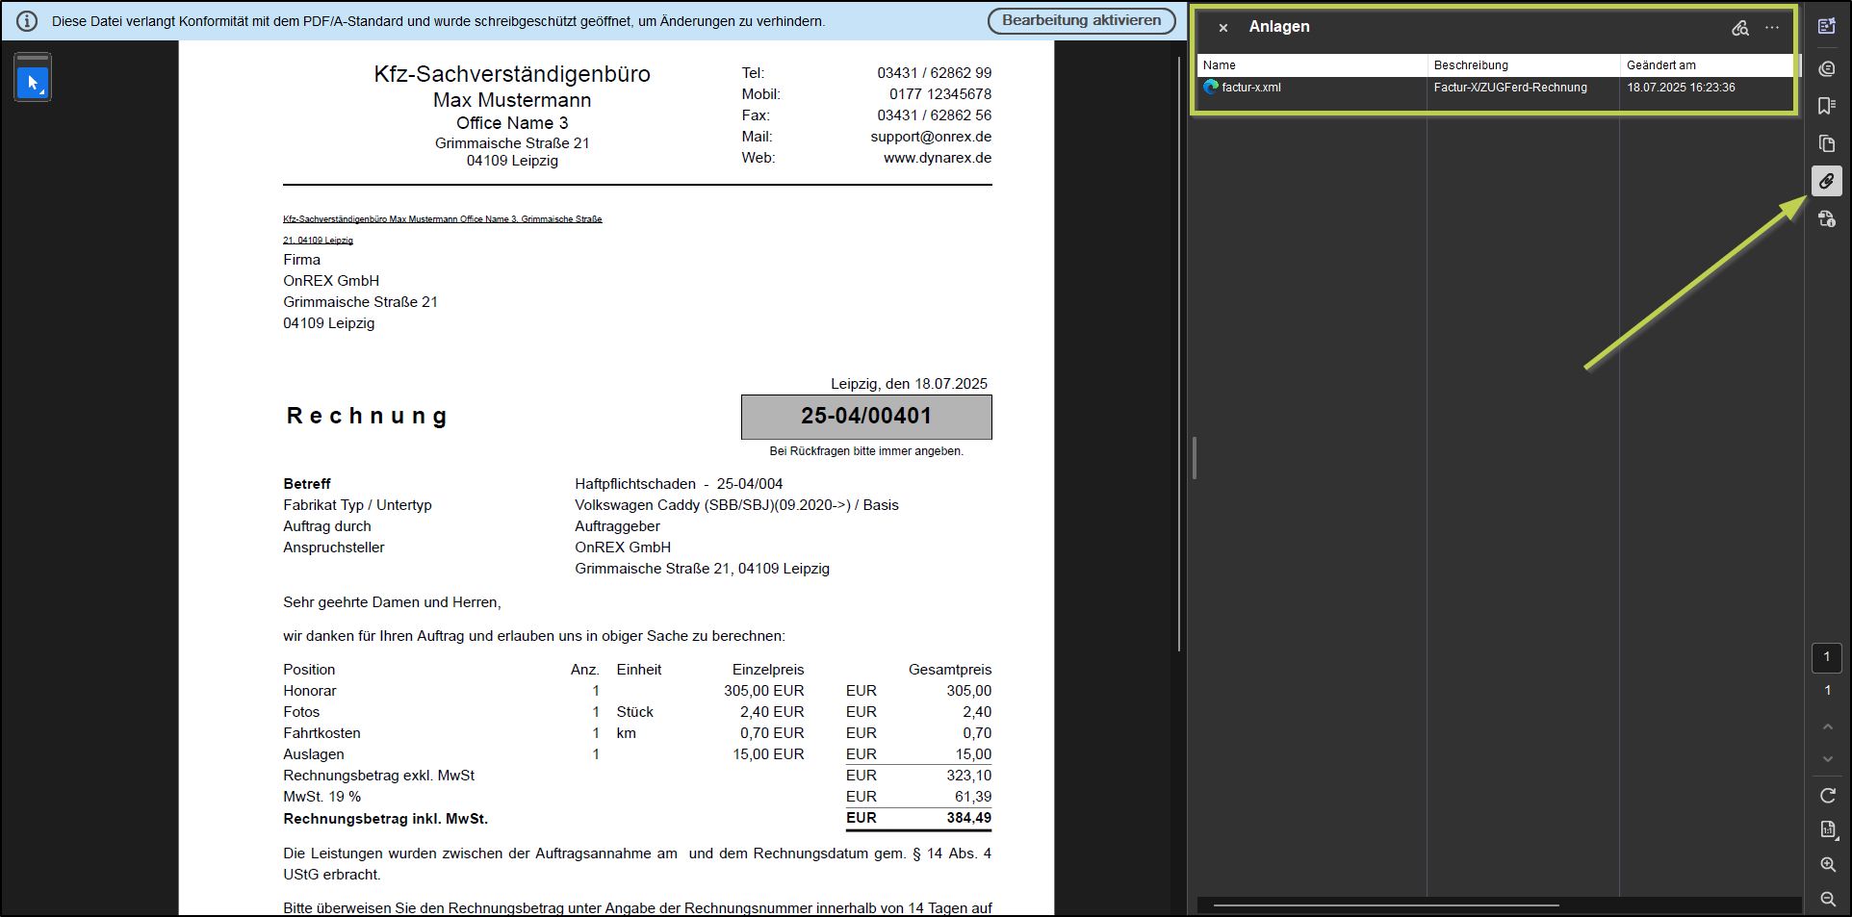Click the search attachments icon
The height and width of the screenshot is (917, 1852).
pyautogui.click(x=1739, y=28)
